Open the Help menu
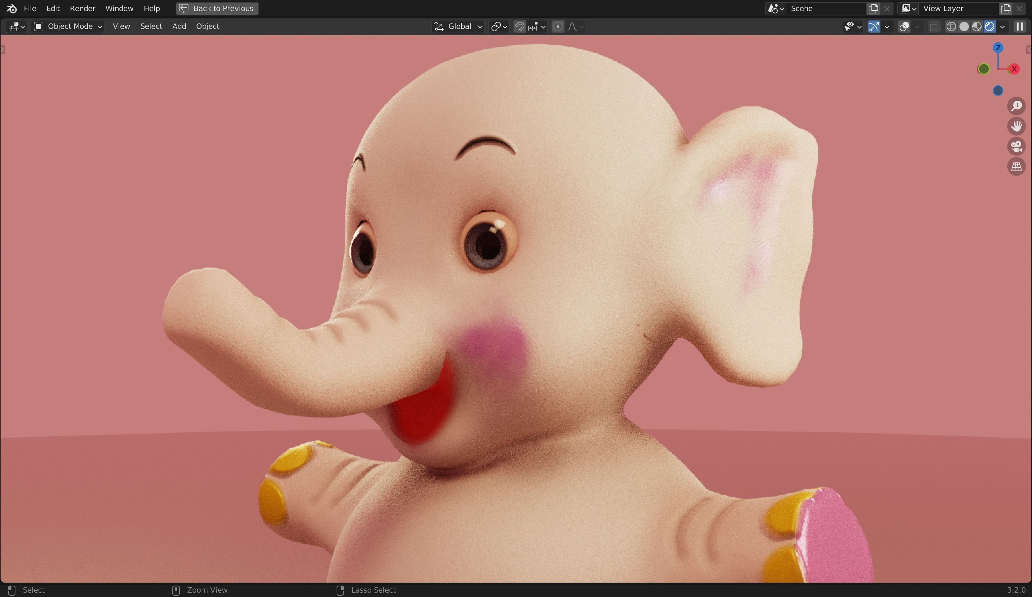This screenshot has width=1032, height=597. coord(152,9)
